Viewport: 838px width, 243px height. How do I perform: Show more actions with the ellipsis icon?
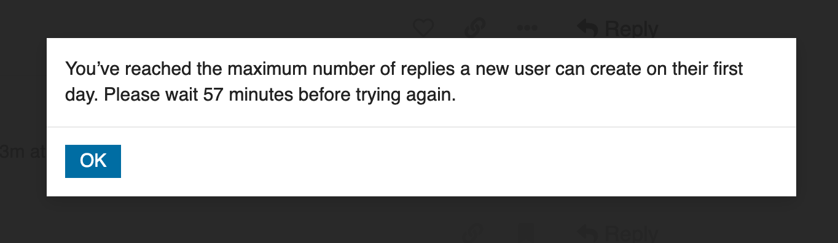(527, 28)
